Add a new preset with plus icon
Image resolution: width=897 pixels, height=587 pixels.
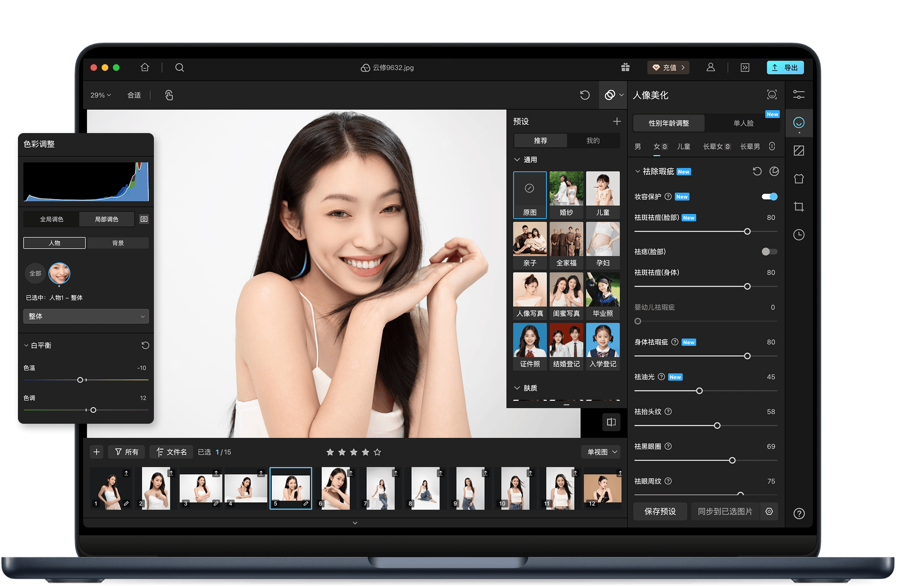[x=617, y=121]
